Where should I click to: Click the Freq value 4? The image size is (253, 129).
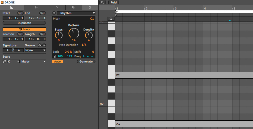click(x=84, y=56)
